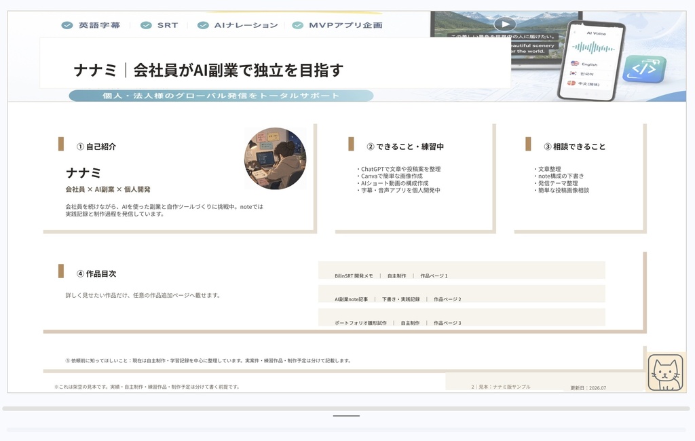The height and width of the screenshot is (441, 695).
Task: Click the ⑤ 依頼前に知ってほしいこと note line
Action: pyautogui.click(x=208, y=360)
